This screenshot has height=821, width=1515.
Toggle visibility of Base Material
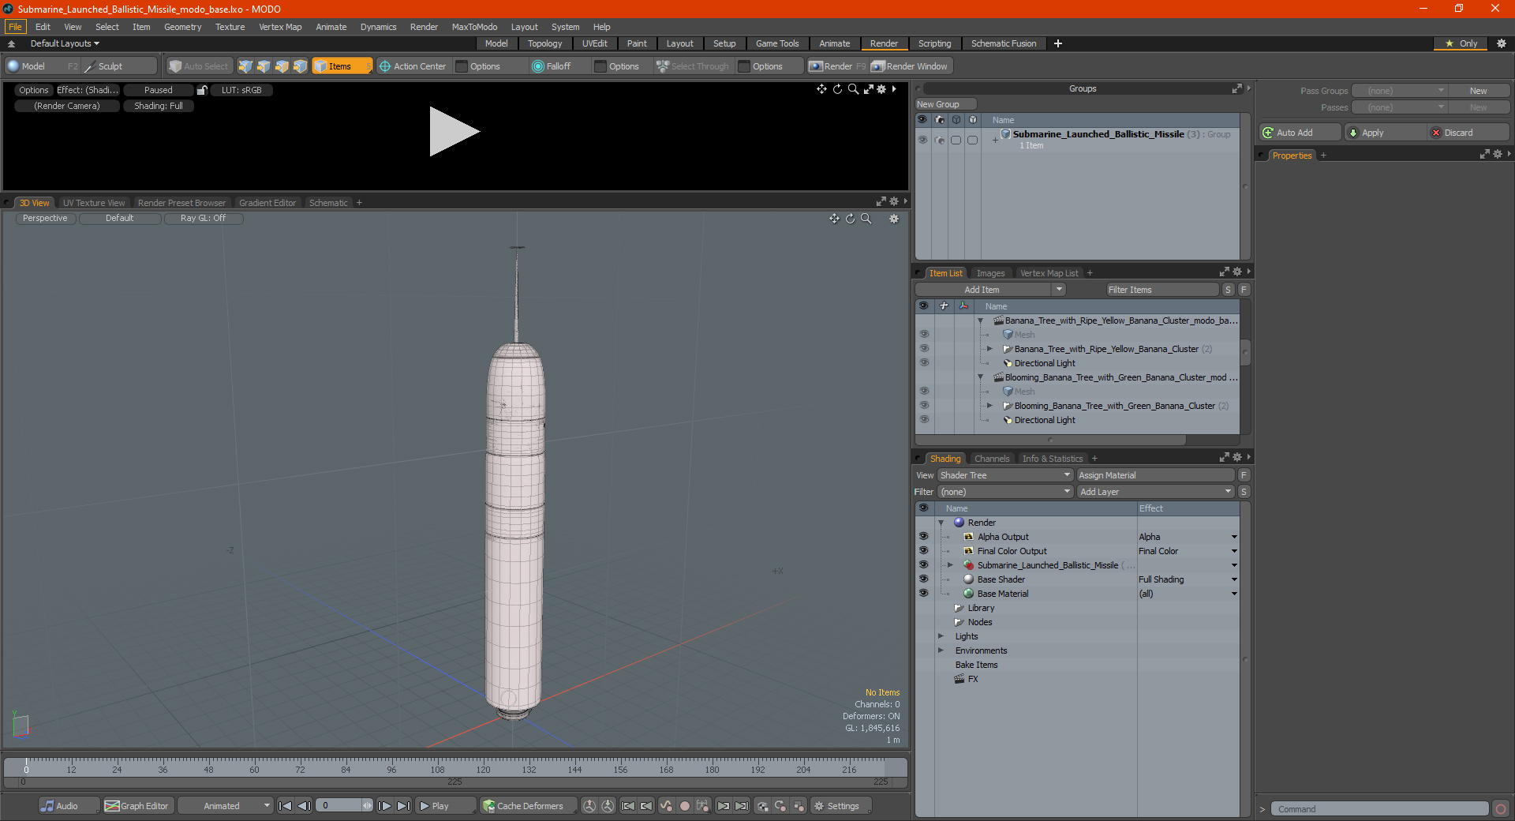tap(923, 594)
